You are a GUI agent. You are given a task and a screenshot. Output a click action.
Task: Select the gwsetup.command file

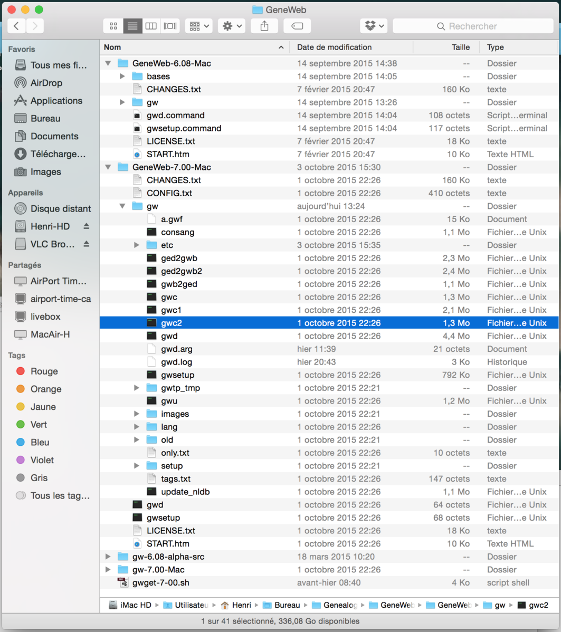(x=329, y=128)
